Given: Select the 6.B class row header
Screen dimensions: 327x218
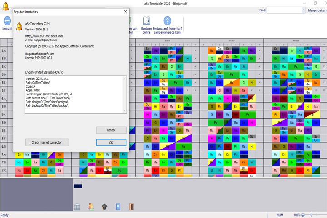Looking at the screenshot, I should [x=4, y=106].
